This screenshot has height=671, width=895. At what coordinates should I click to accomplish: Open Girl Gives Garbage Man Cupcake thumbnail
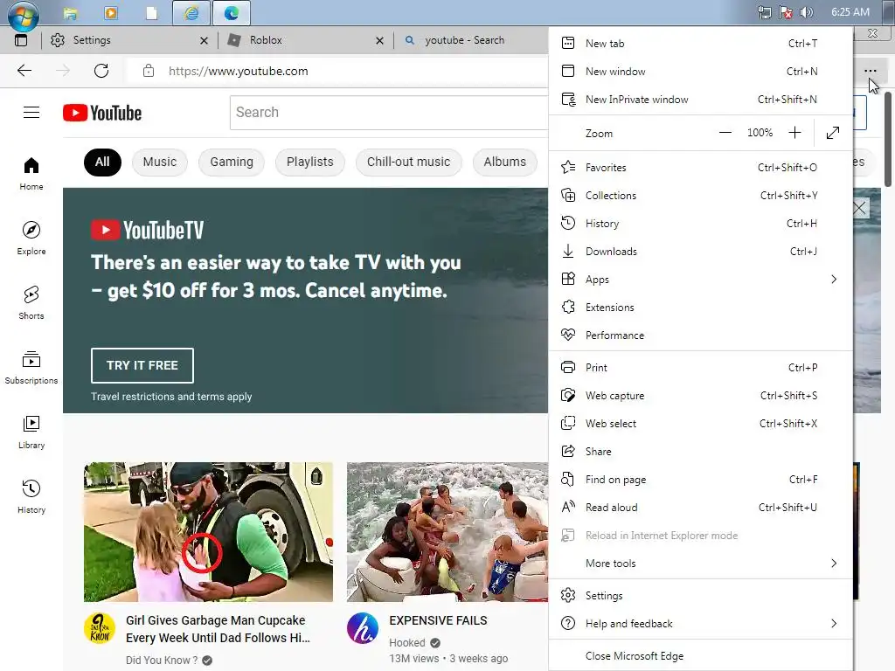(x=208, y=532)
